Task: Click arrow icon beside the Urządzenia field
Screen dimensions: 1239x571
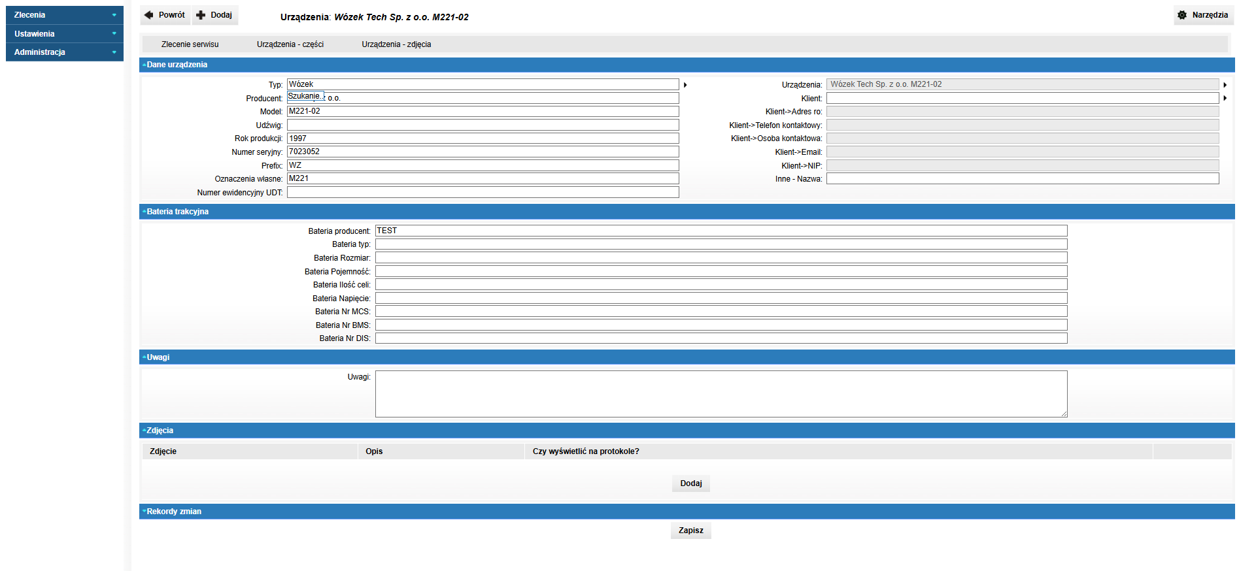Action: coord(1225,85)
